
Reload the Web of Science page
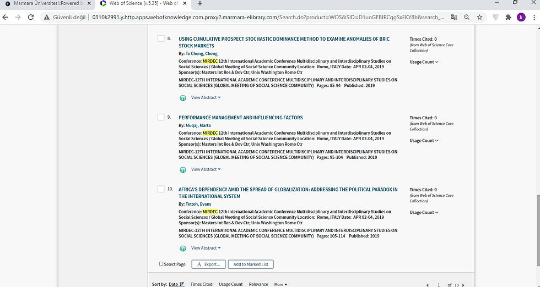(31, 17)
